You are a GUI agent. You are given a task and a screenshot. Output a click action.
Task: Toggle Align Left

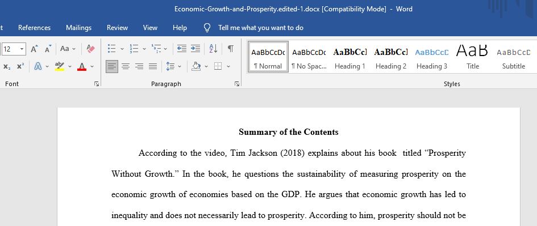coord(112,67)
